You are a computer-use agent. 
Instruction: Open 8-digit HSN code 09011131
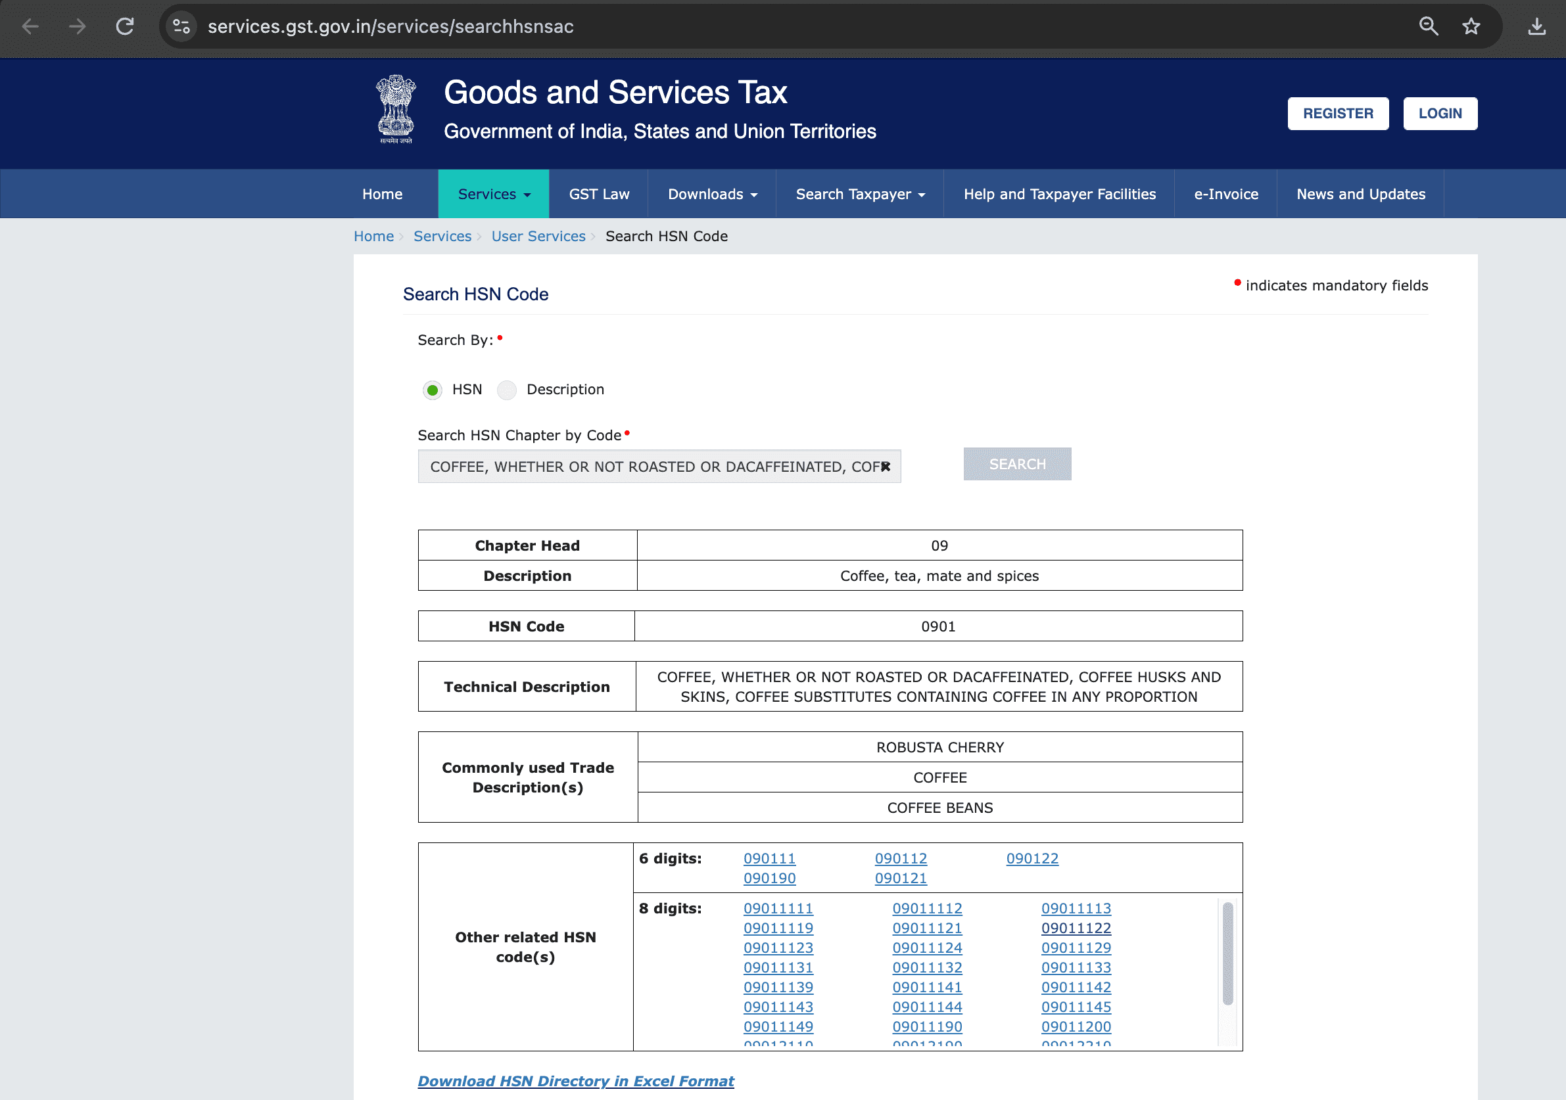(778, 968)
